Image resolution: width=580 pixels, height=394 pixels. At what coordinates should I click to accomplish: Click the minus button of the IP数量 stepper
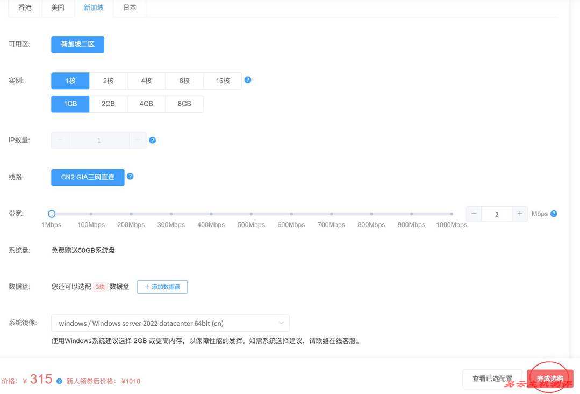pyautogui.click(x=59, y=140)
